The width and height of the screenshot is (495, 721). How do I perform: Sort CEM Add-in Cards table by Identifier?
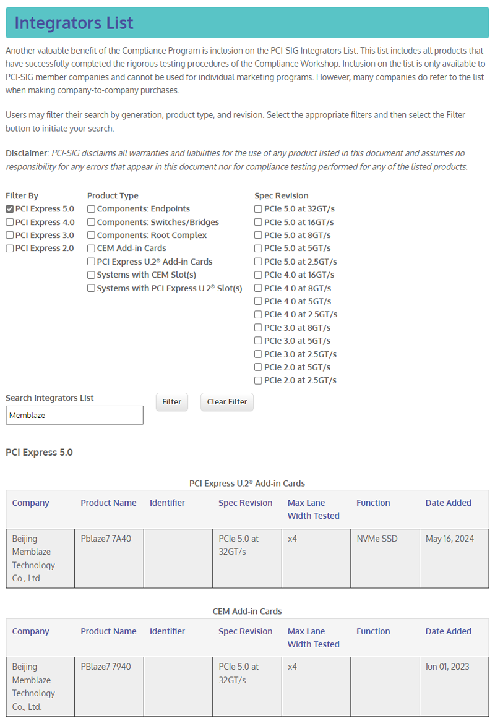(x=167, y=631)
